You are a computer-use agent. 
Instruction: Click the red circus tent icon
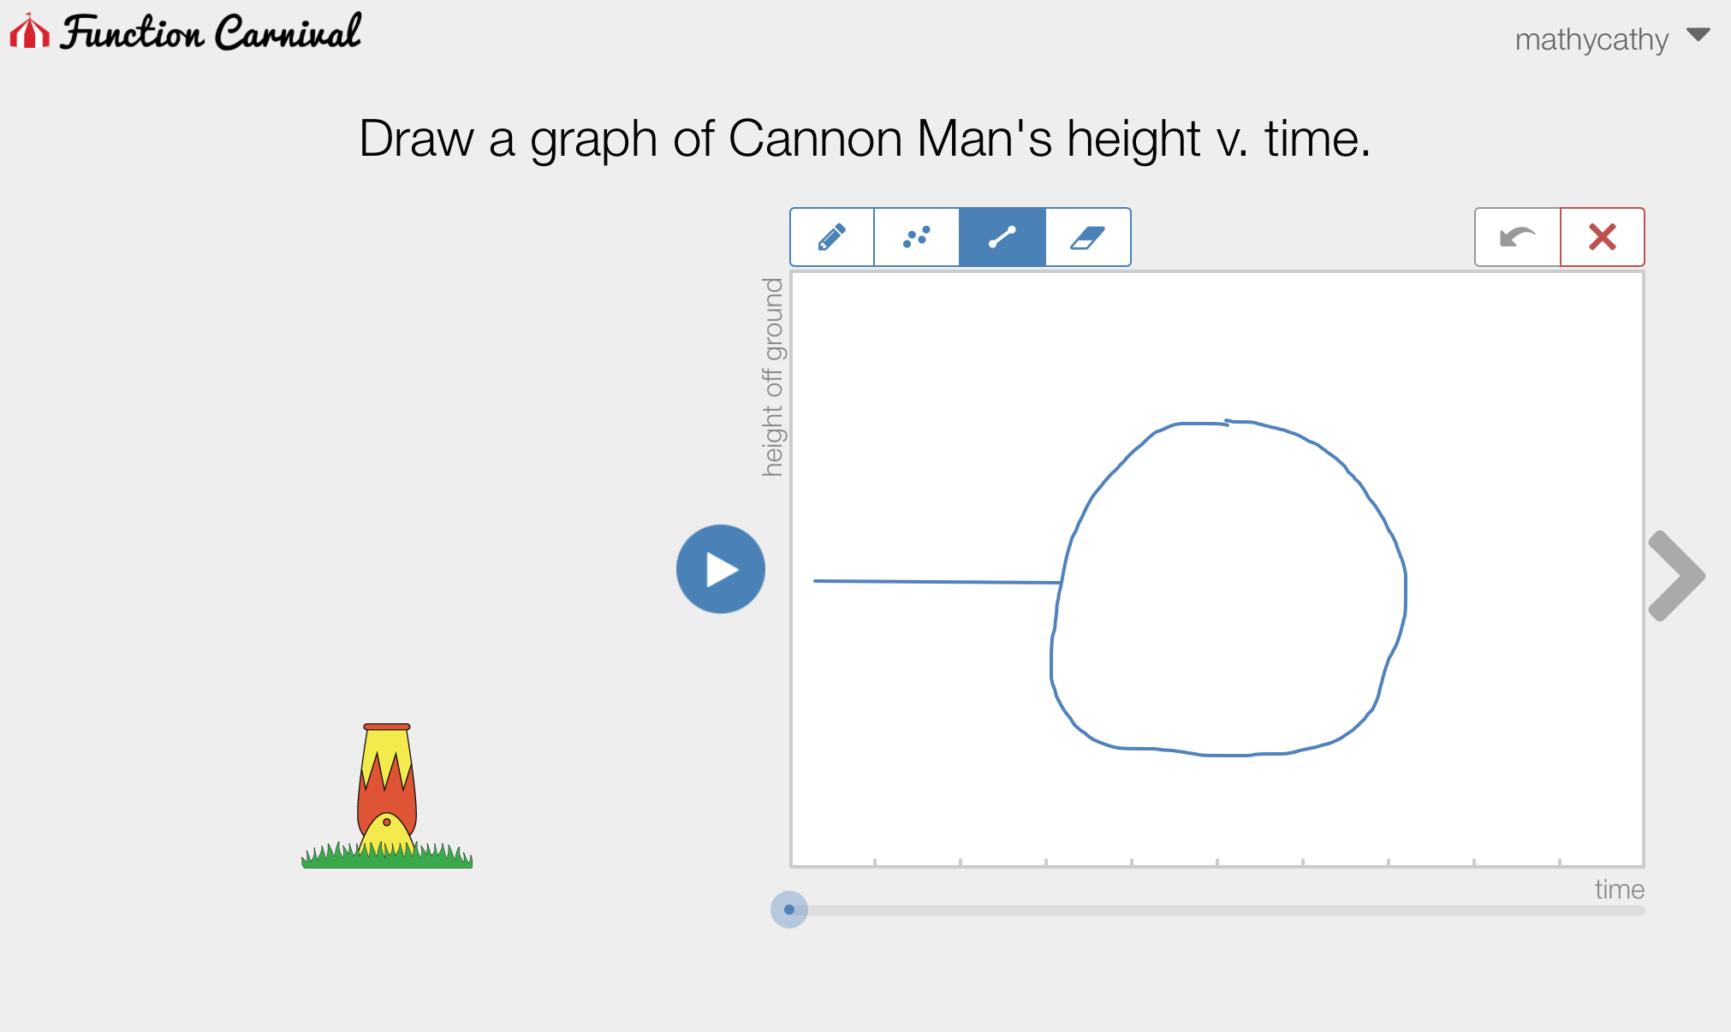click(x=29, y=32)
